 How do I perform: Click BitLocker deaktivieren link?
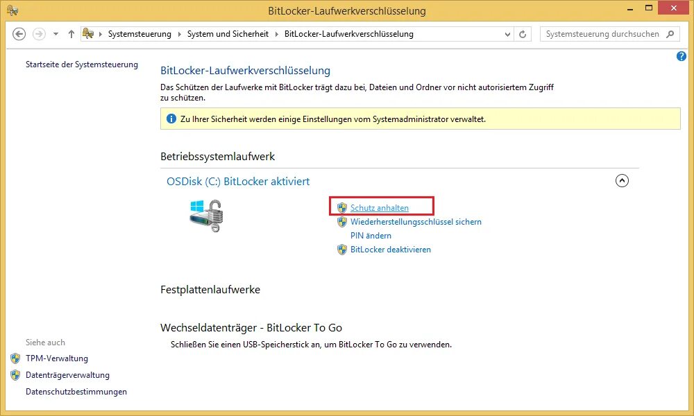click(x=390, y=250)
